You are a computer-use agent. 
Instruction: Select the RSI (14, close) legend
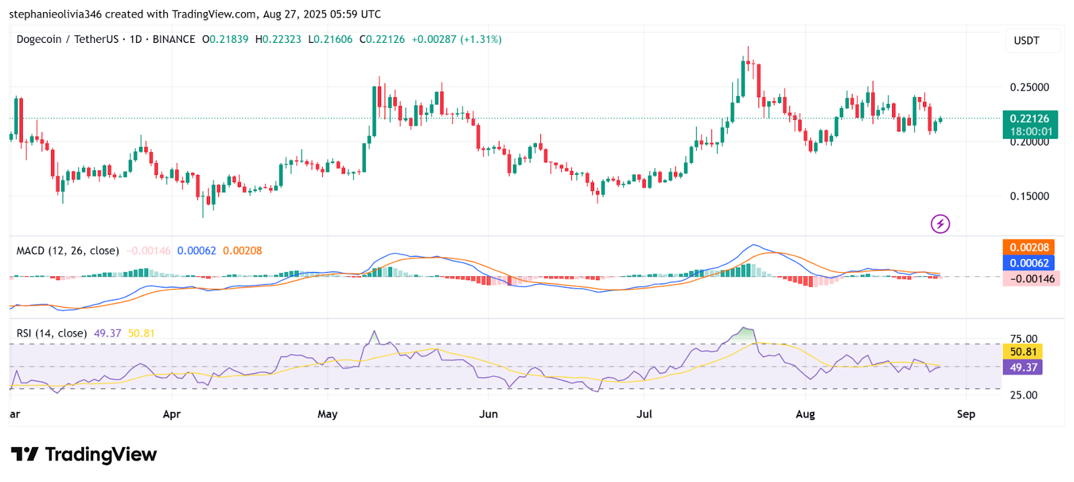[x=52, y=333]
